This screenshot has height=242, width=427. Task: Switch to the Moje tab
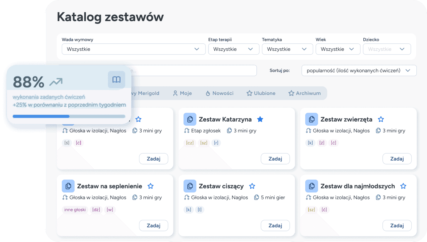pyautogui.click(x=182, y=93)
